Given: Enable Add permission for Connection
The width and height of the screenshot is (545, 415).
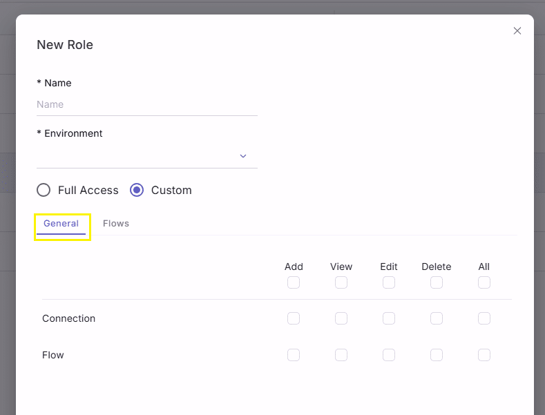Looking at the screenshot, I should coord(294,318).
